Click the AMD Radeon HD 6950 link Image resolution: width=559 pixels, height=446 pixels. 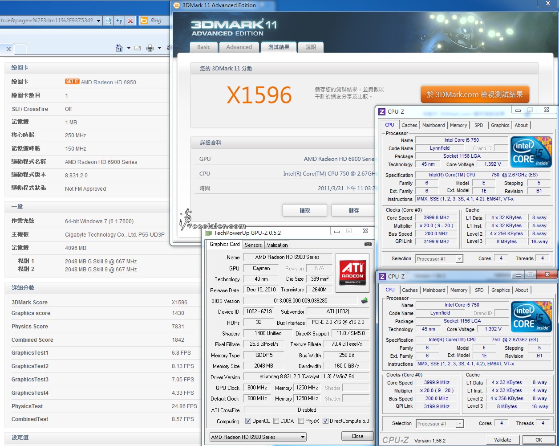click(x=109, y=82)
